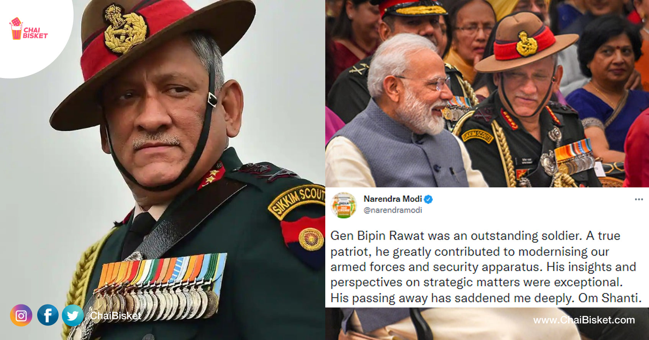The width and height of the screenshot is (649, 340).
Task: Click the left portrait photo of the general
Action: (x=162, y=170)
